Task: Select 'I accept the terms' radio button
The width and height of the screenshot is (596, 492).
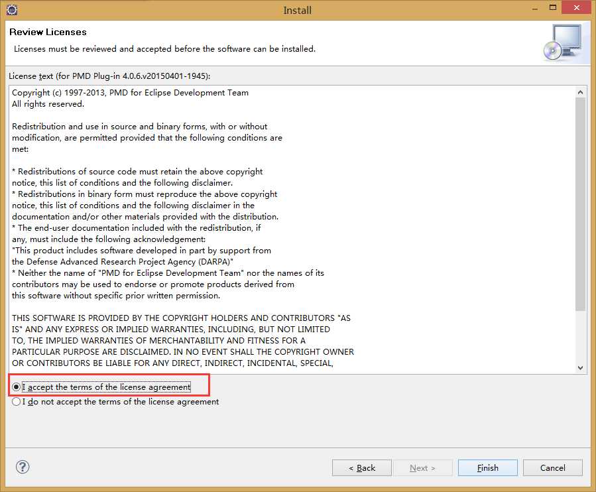Action: (x=16, y=387)
